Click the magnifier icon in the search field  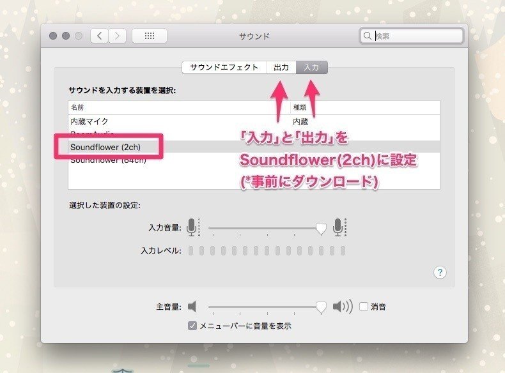point(367,36)
